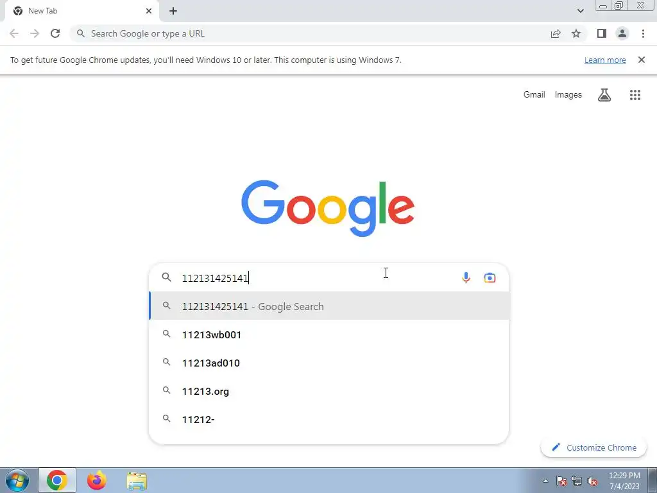Close the New Tab tab
The width and height of the screenshot is (657, 493).
click(149, 11)
